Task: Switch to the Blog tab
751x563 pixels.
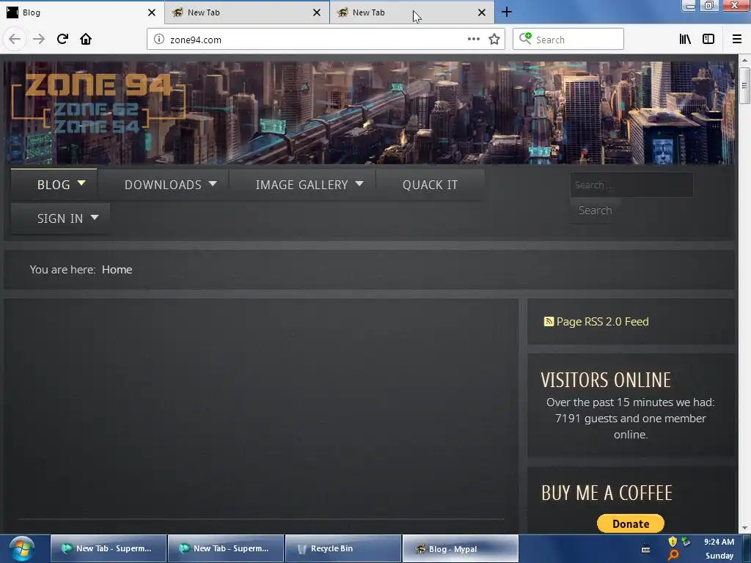Action: (82, 12)
